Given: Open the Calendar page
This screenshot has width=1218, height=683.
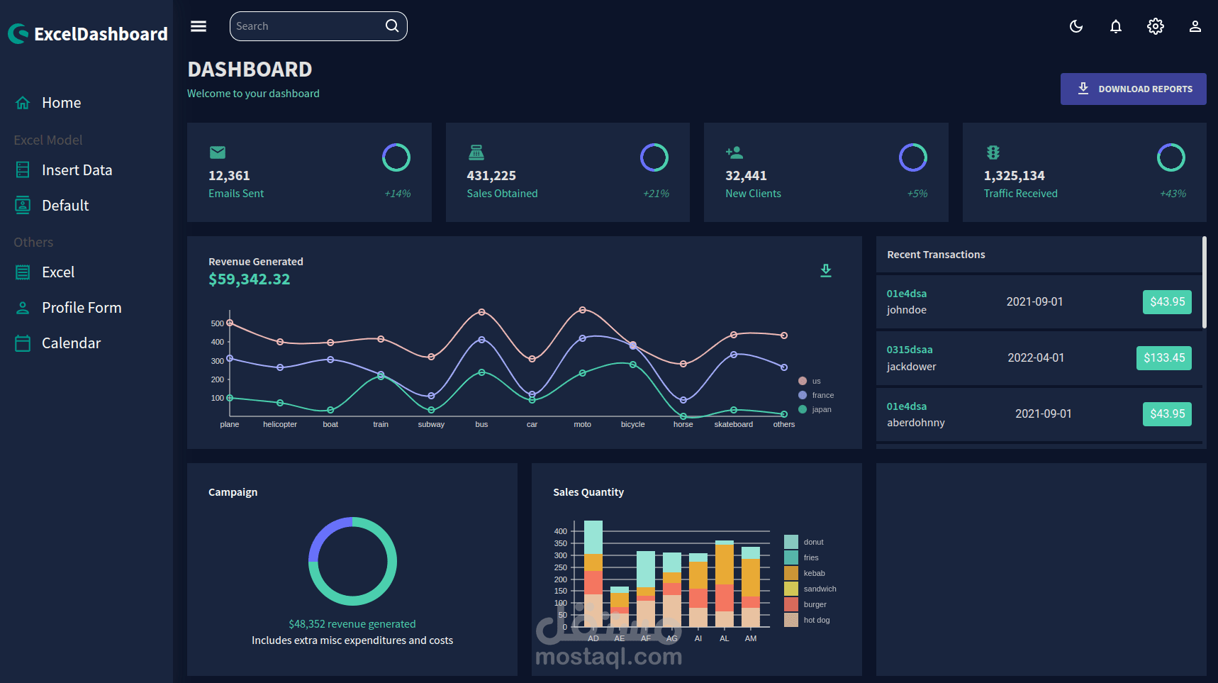Looking at the screenshot, I should click(x=71, y=343).
